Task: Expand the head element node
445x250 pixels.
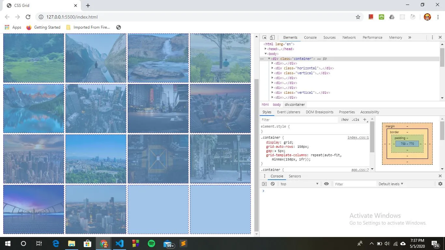Action: [x=266, y=49]
